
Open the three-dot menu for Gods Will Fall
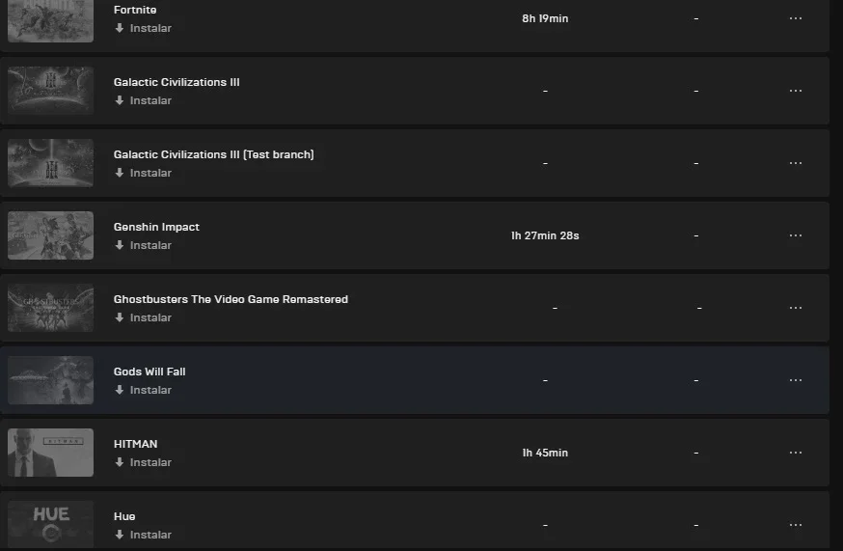[796, 380]
